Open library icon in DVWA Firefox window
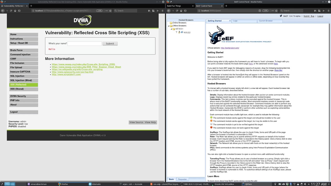Screen dimensions: 331x186 click(149, 11)
